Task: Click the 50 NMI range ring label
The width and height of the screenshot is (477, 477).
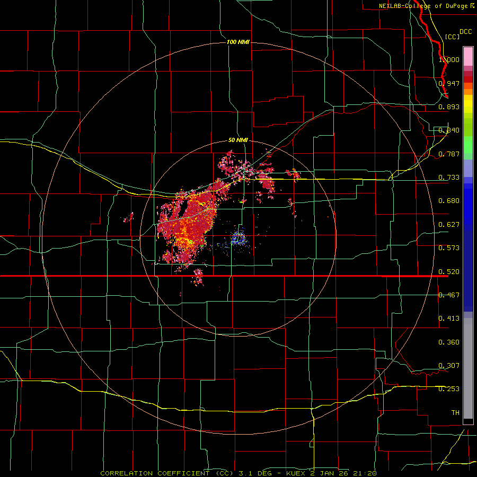Action: tap(238, 140)
